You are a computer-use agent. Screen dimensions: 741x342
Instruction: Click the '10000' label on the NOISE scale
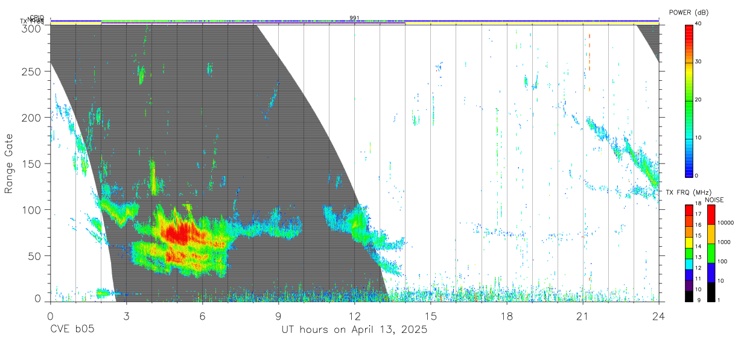click(x=726, y=223)
